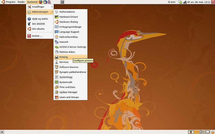This screenshot has height=134, width=215.
Task: Open Users and Groups
Action: [70, 97]
